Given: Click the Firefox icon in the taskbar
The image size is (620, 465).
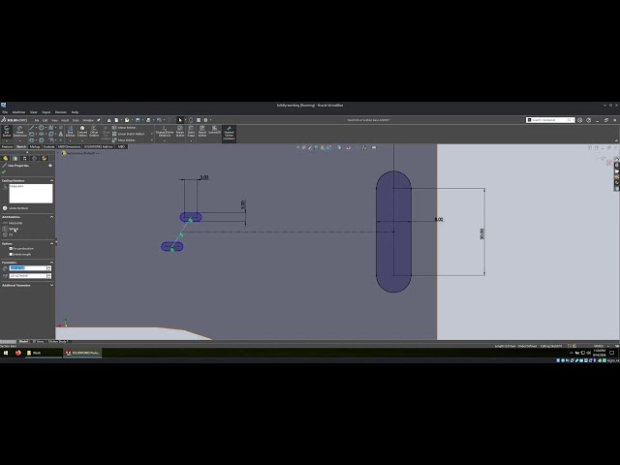Looking at the screenshot, I should point(18,353).
